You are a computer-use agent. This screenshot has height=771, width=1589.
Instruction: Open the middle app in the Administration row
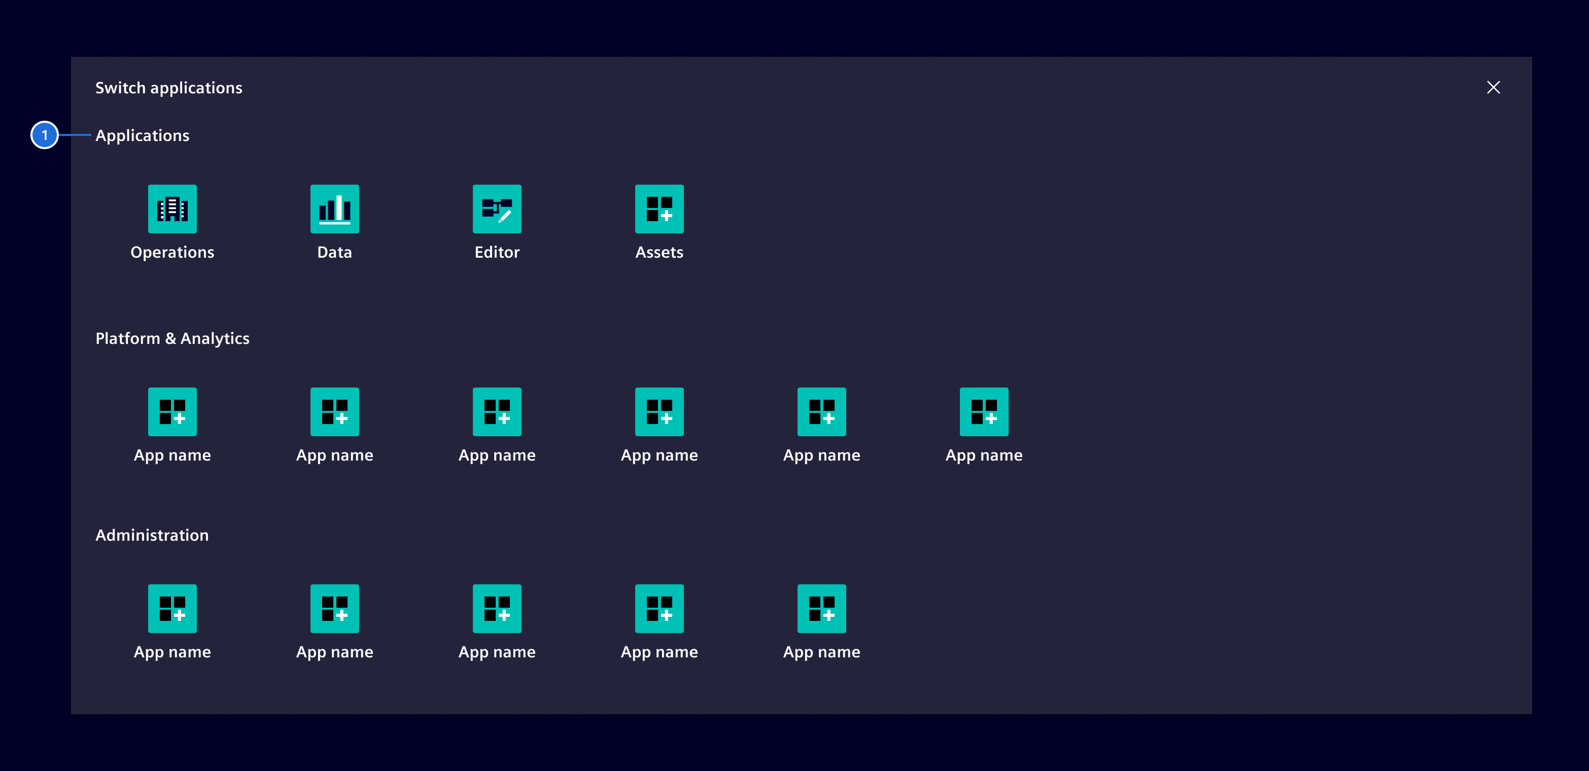pyautogui.click(x=497, y=608)
